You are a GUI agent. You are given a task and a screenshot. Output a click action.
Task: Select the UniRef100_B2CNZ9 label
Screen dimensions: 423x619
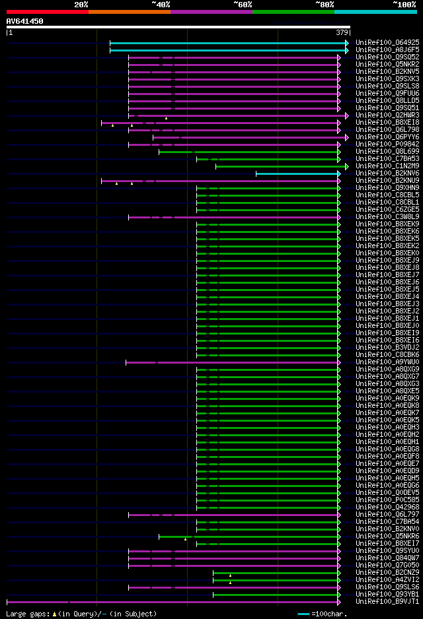(387, 572)
